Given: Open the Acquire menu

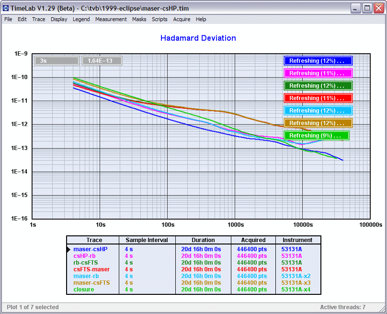Looking at the screenshot, I should coord(182,19).
